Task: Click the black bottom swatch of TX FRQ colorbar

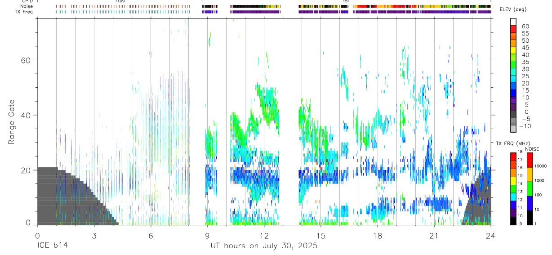Action: tap(513, 221)
